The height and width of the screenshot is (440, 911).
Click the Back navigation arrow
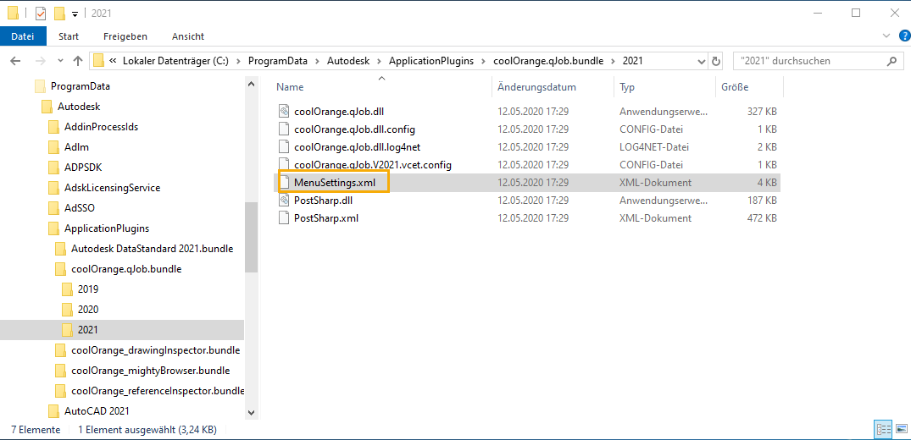click(x=14, y=61)
